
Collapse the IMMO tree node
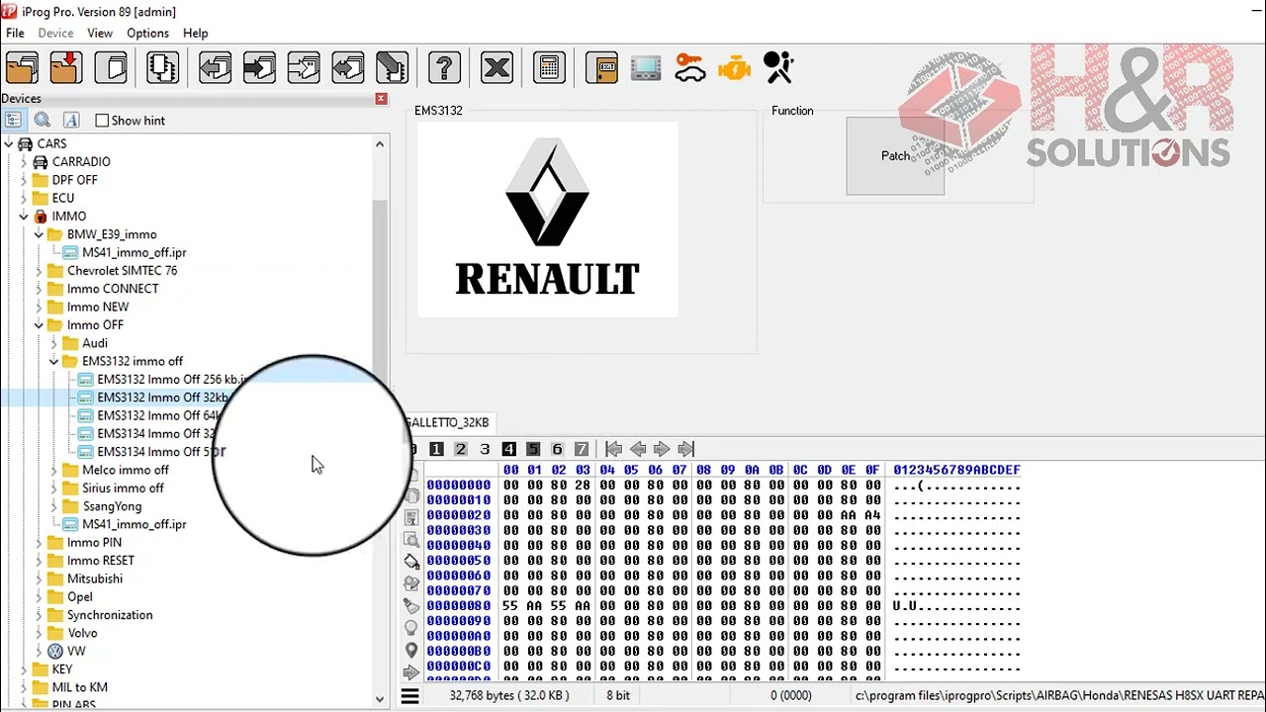(24, 216)
